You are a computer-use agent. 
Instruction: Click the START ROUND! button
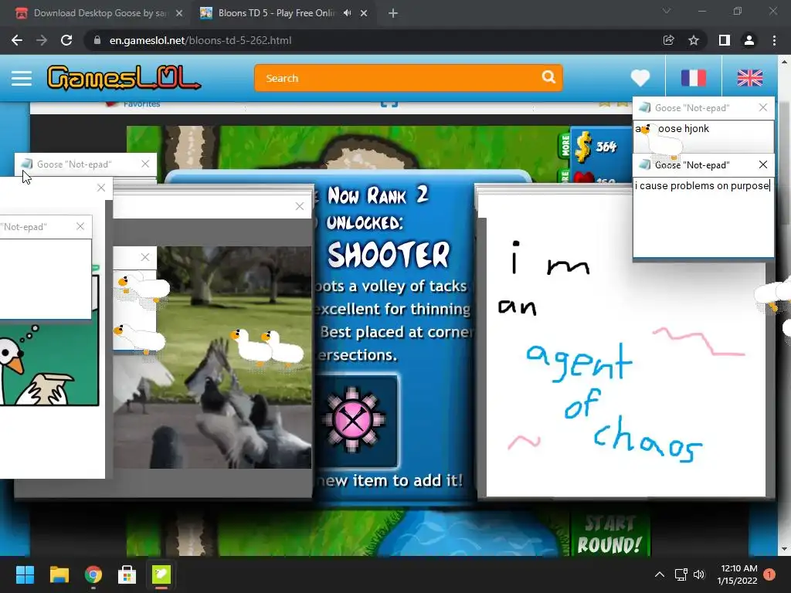pyautogui.click(x=609, y=534)
